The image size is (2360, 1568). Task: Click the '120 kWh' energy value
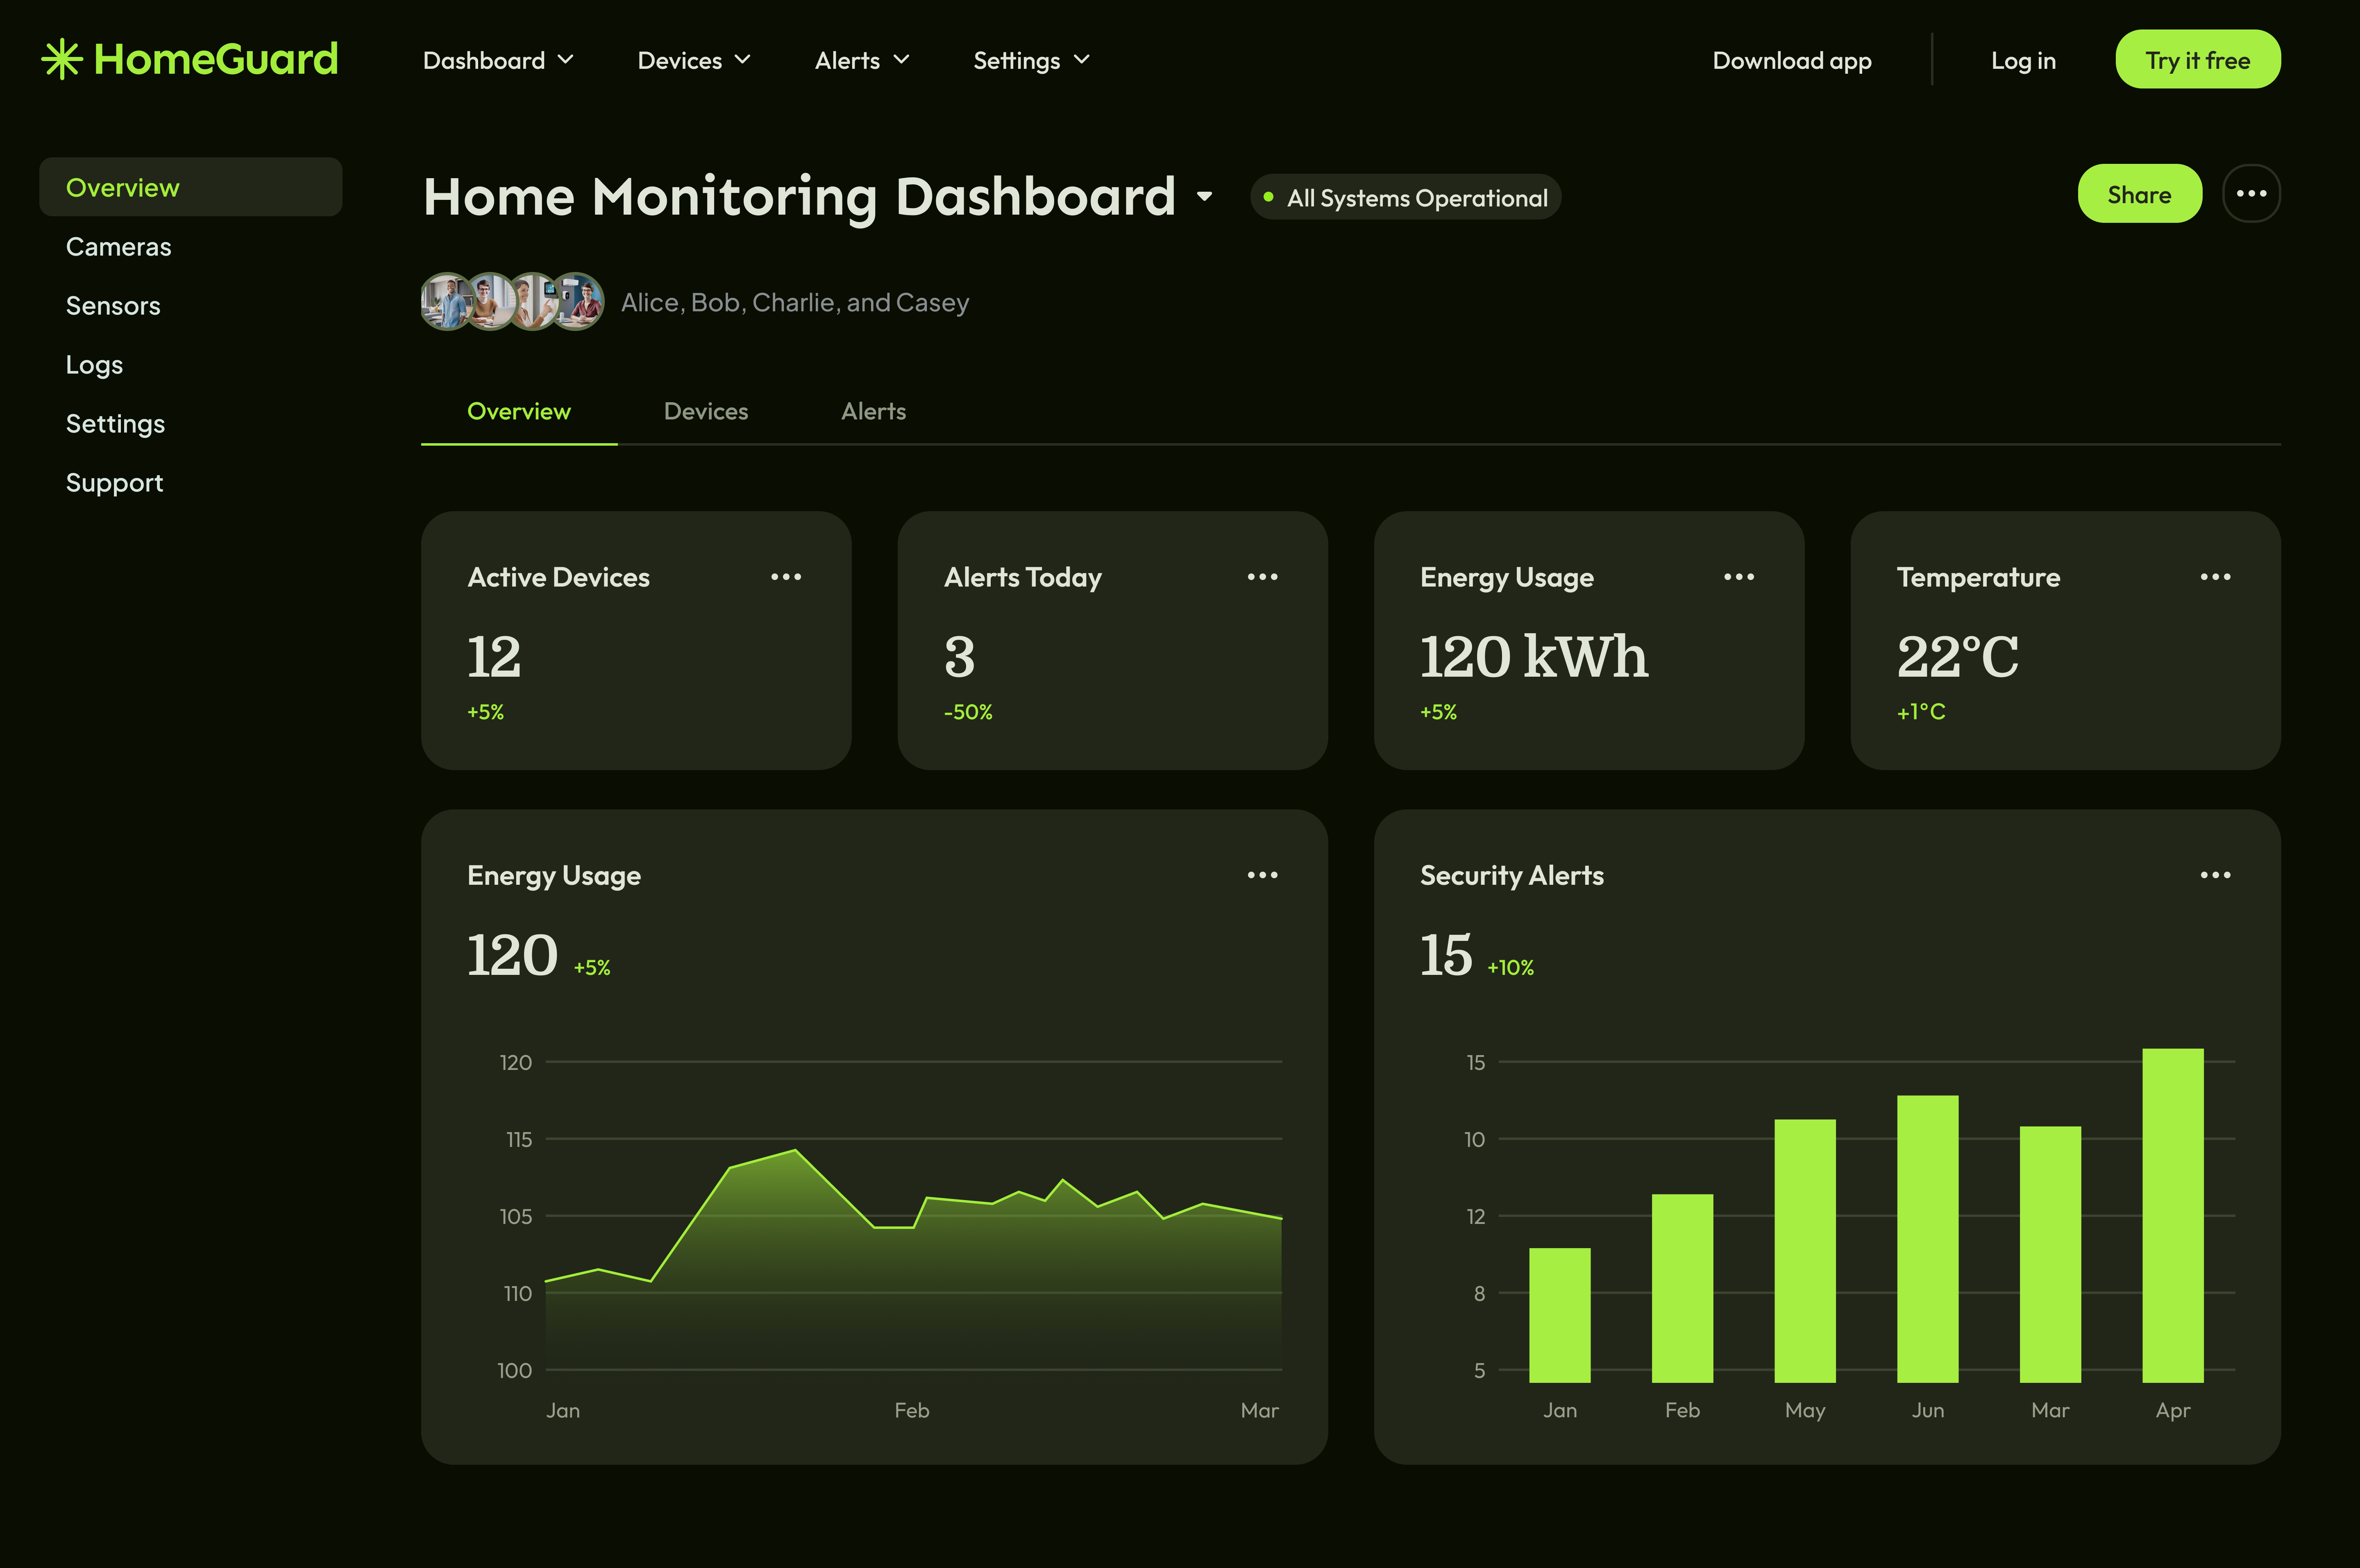point(1534,657)
